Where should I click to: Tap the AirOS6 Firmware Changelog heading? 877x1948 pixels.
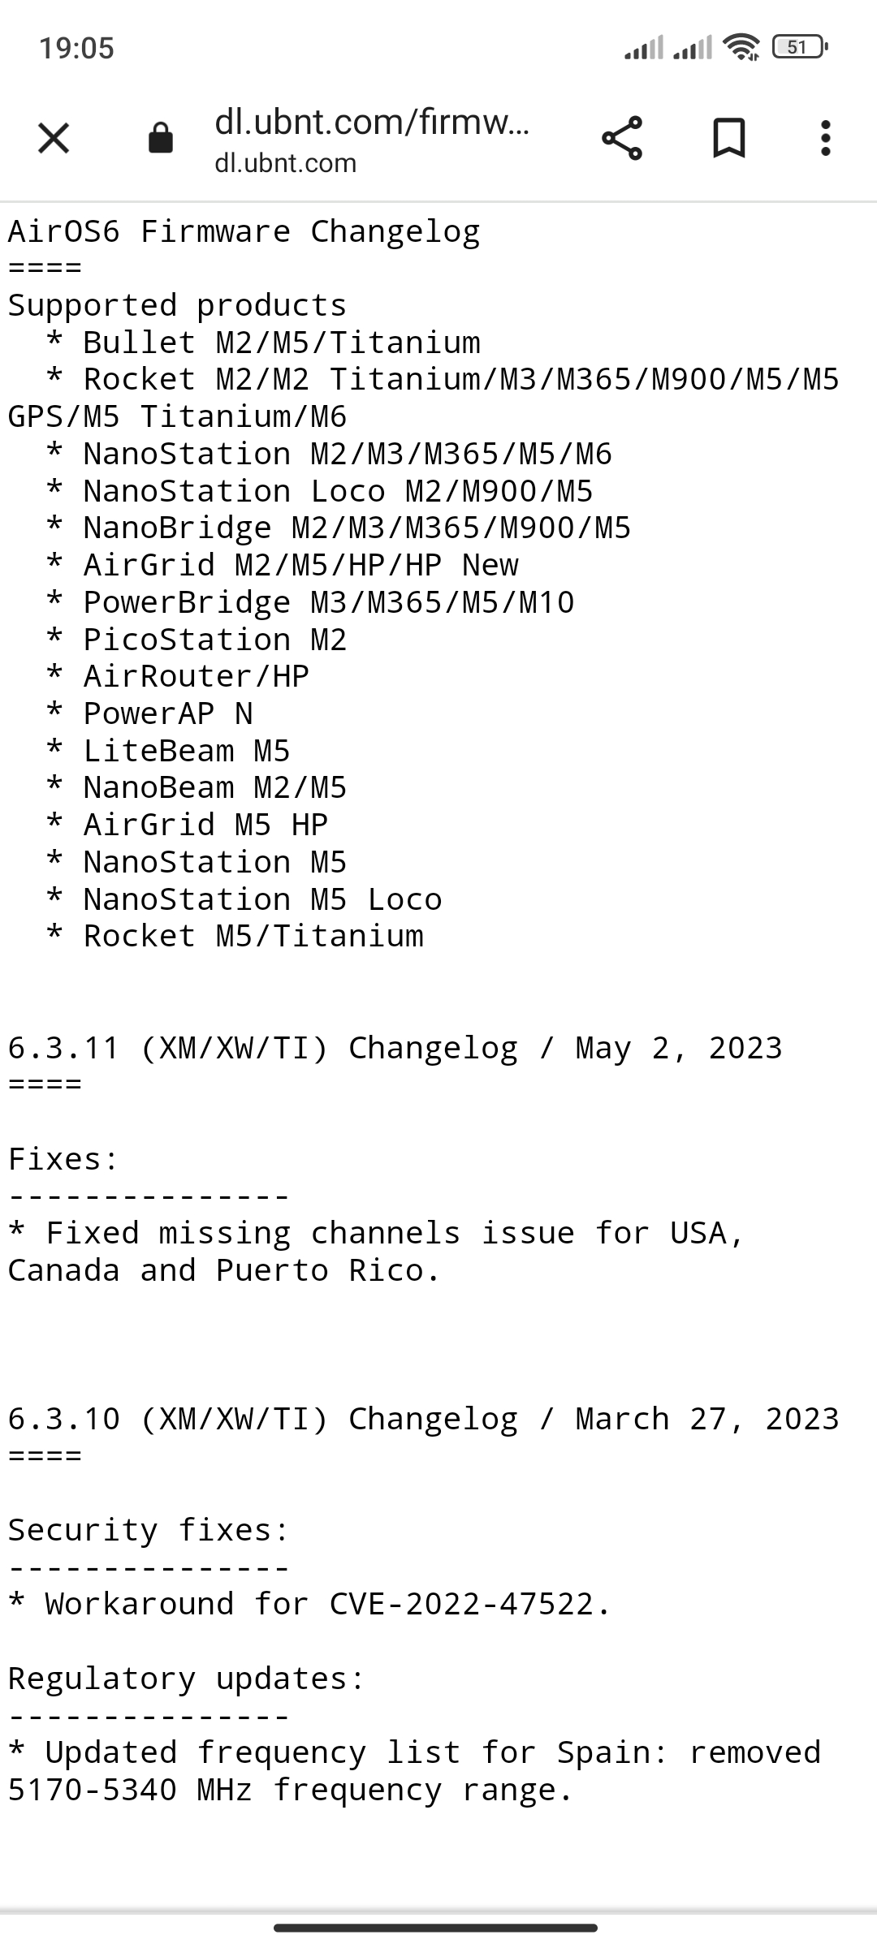(244, 232)
